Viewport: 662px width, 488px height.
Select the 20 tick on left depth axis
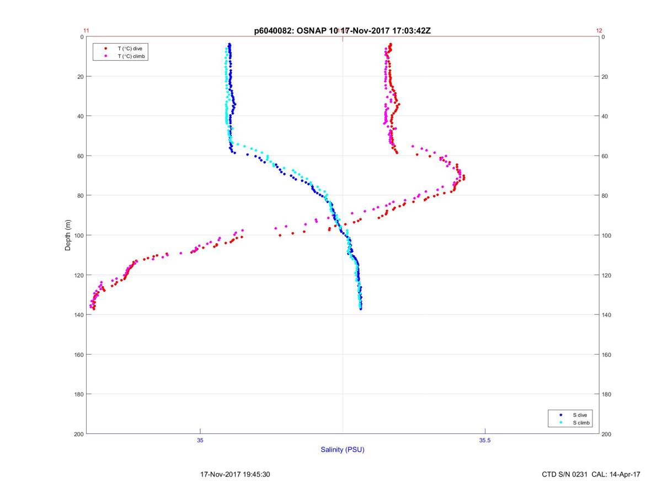click(80, 77)
